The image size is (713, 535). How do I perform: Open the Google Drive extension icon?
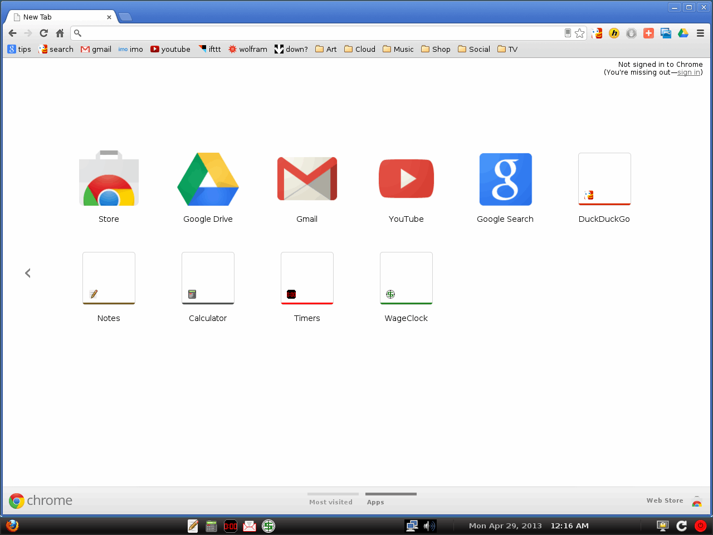pyautogui.click(x=683, y=33)
